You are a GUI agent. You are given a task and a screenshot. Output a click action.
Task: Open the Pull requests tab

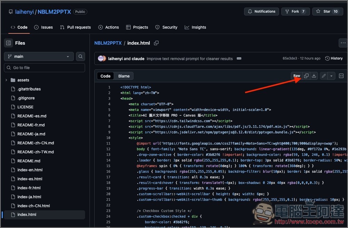coord(76,27)
